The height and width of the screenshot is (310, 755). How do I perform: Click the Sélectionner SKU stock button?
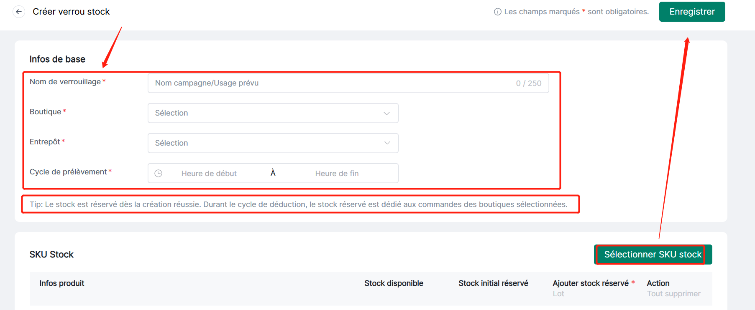(652, 255)
